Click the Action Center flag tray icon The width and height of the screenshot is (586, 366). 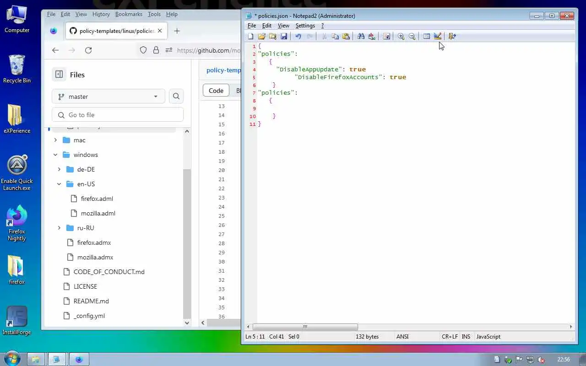(519, 360)
